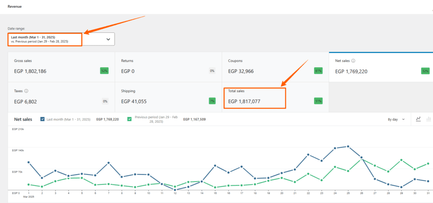Click the 51% badge on Total sales
Image resolution: width=433 pixels, height=203 pixels.
click(318, 101)
